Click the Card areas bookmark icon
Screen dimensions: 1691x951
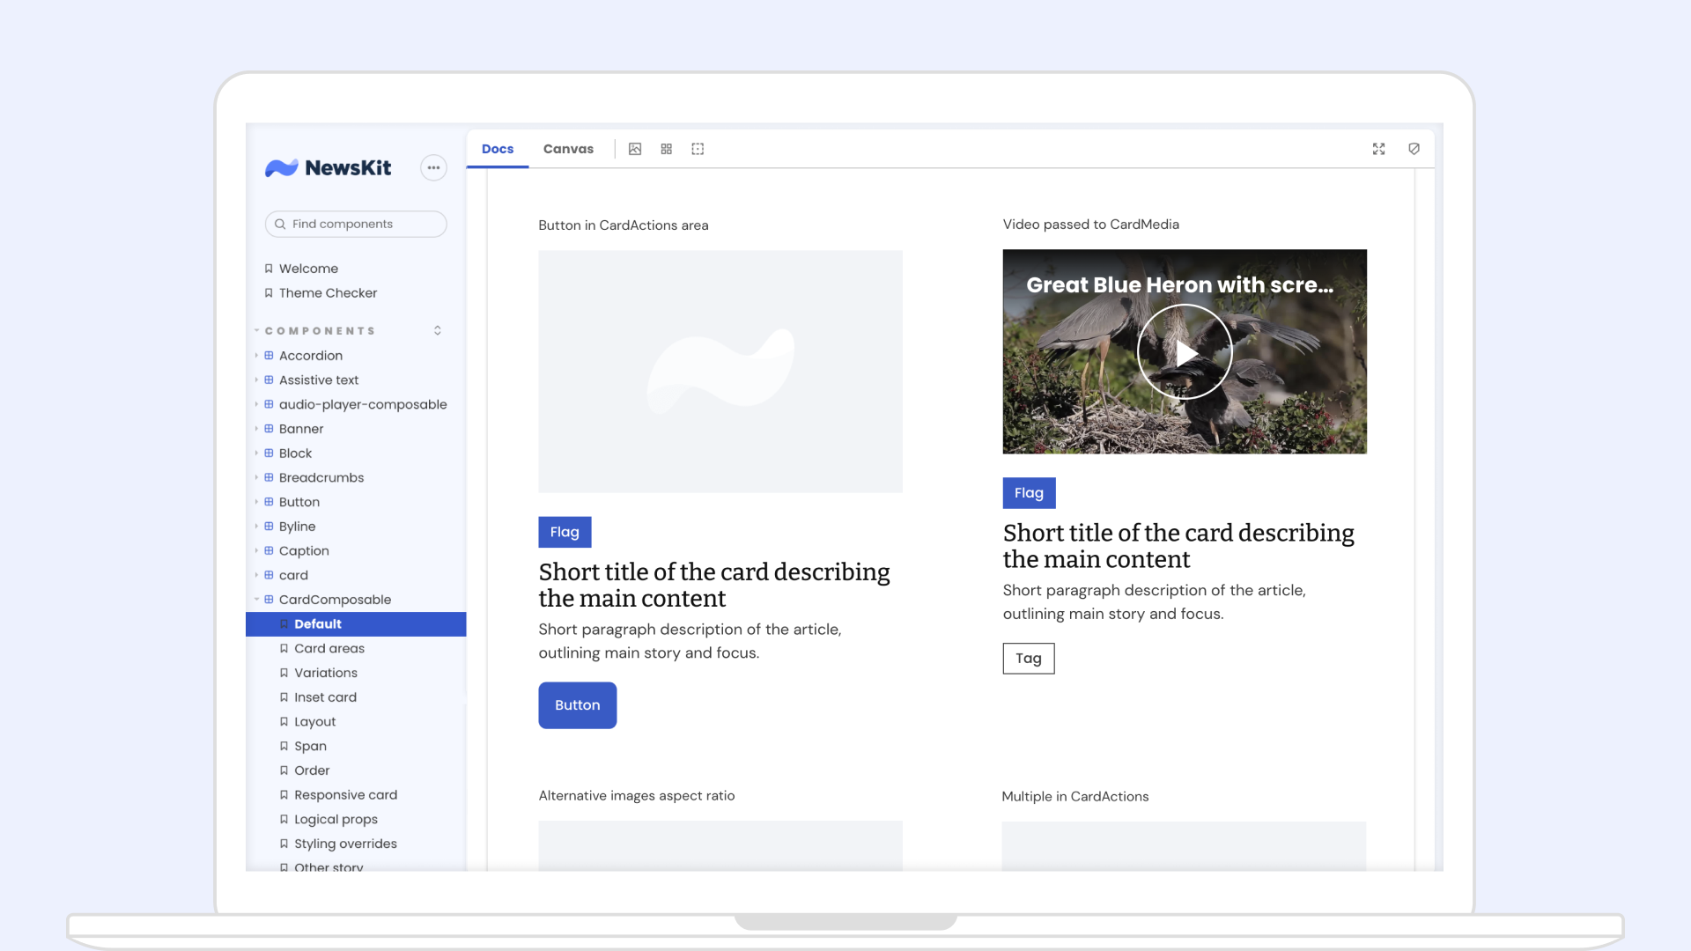(x=284, y=648)
